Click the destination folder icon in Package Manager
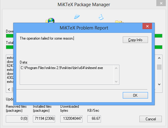168x128 pixels. [x=119, y=21]
